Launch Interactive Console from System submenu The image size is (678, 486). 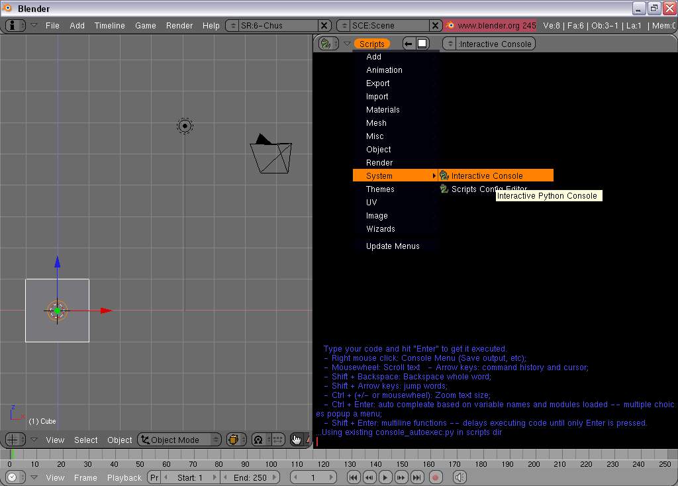(496, 175)
